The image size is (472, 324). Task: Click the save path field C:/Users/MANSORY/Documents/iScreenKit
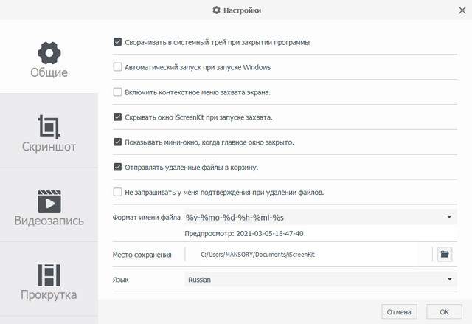(x=308, y=255)
